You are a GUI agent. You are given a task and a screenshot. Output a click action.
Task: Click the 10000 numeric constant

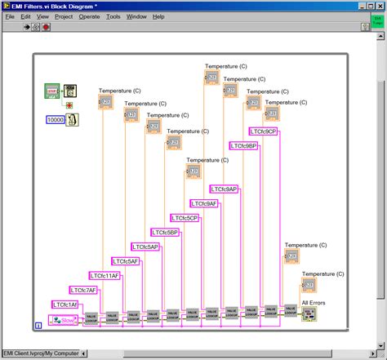pos(56,120)
